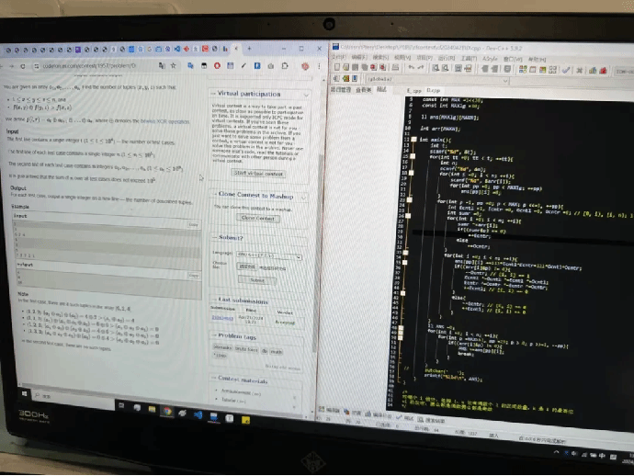Viewport: 634px width, 476px height.
Task: Open the Windows Start menu
Action: 24,393
